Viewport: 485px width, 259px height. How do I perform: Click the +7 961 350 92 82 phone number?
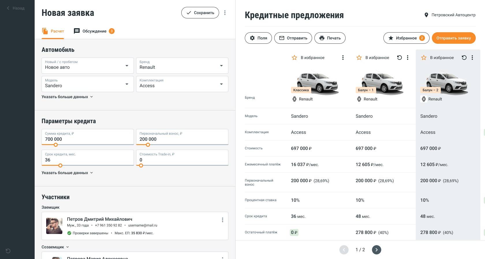pos(108,225)
